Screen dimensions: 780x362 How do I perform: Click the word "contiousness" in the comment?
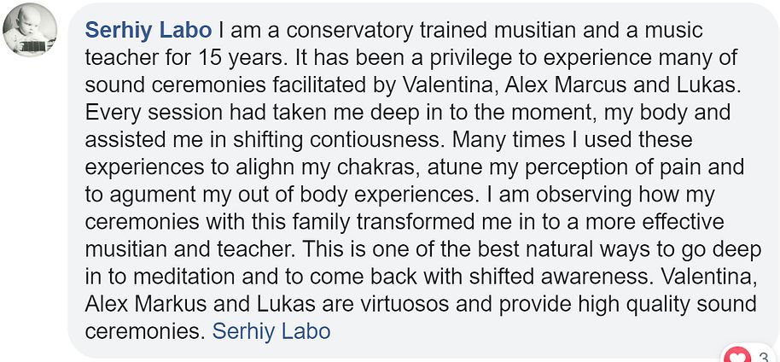(x=375, y=140)
